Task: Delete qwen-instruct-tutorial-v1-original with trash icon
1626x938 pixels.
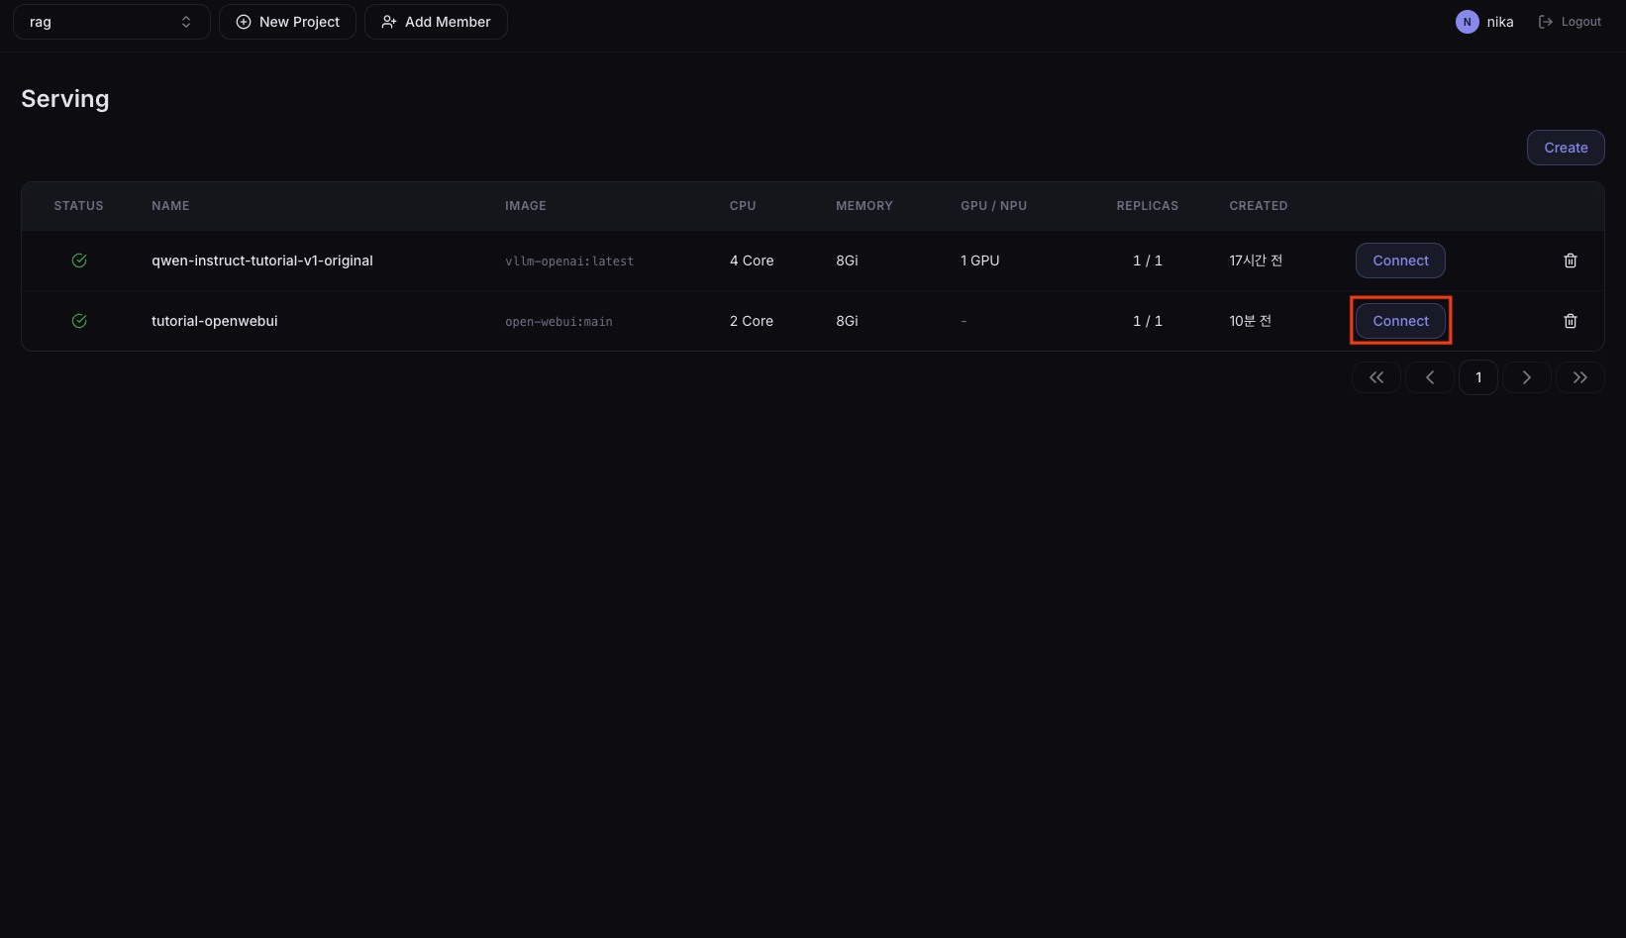Action: tap(1570, 261)
